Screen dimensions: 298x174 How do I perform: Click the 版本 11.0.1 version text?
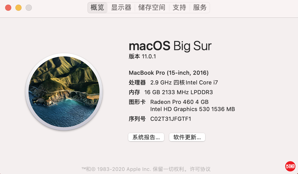tap(142, 57)
